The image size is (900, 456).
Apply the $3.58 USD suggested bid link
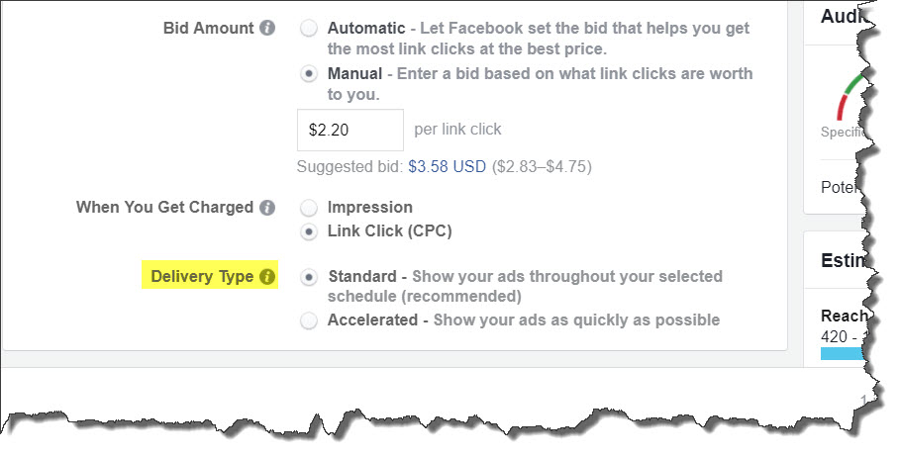(448, 167)
